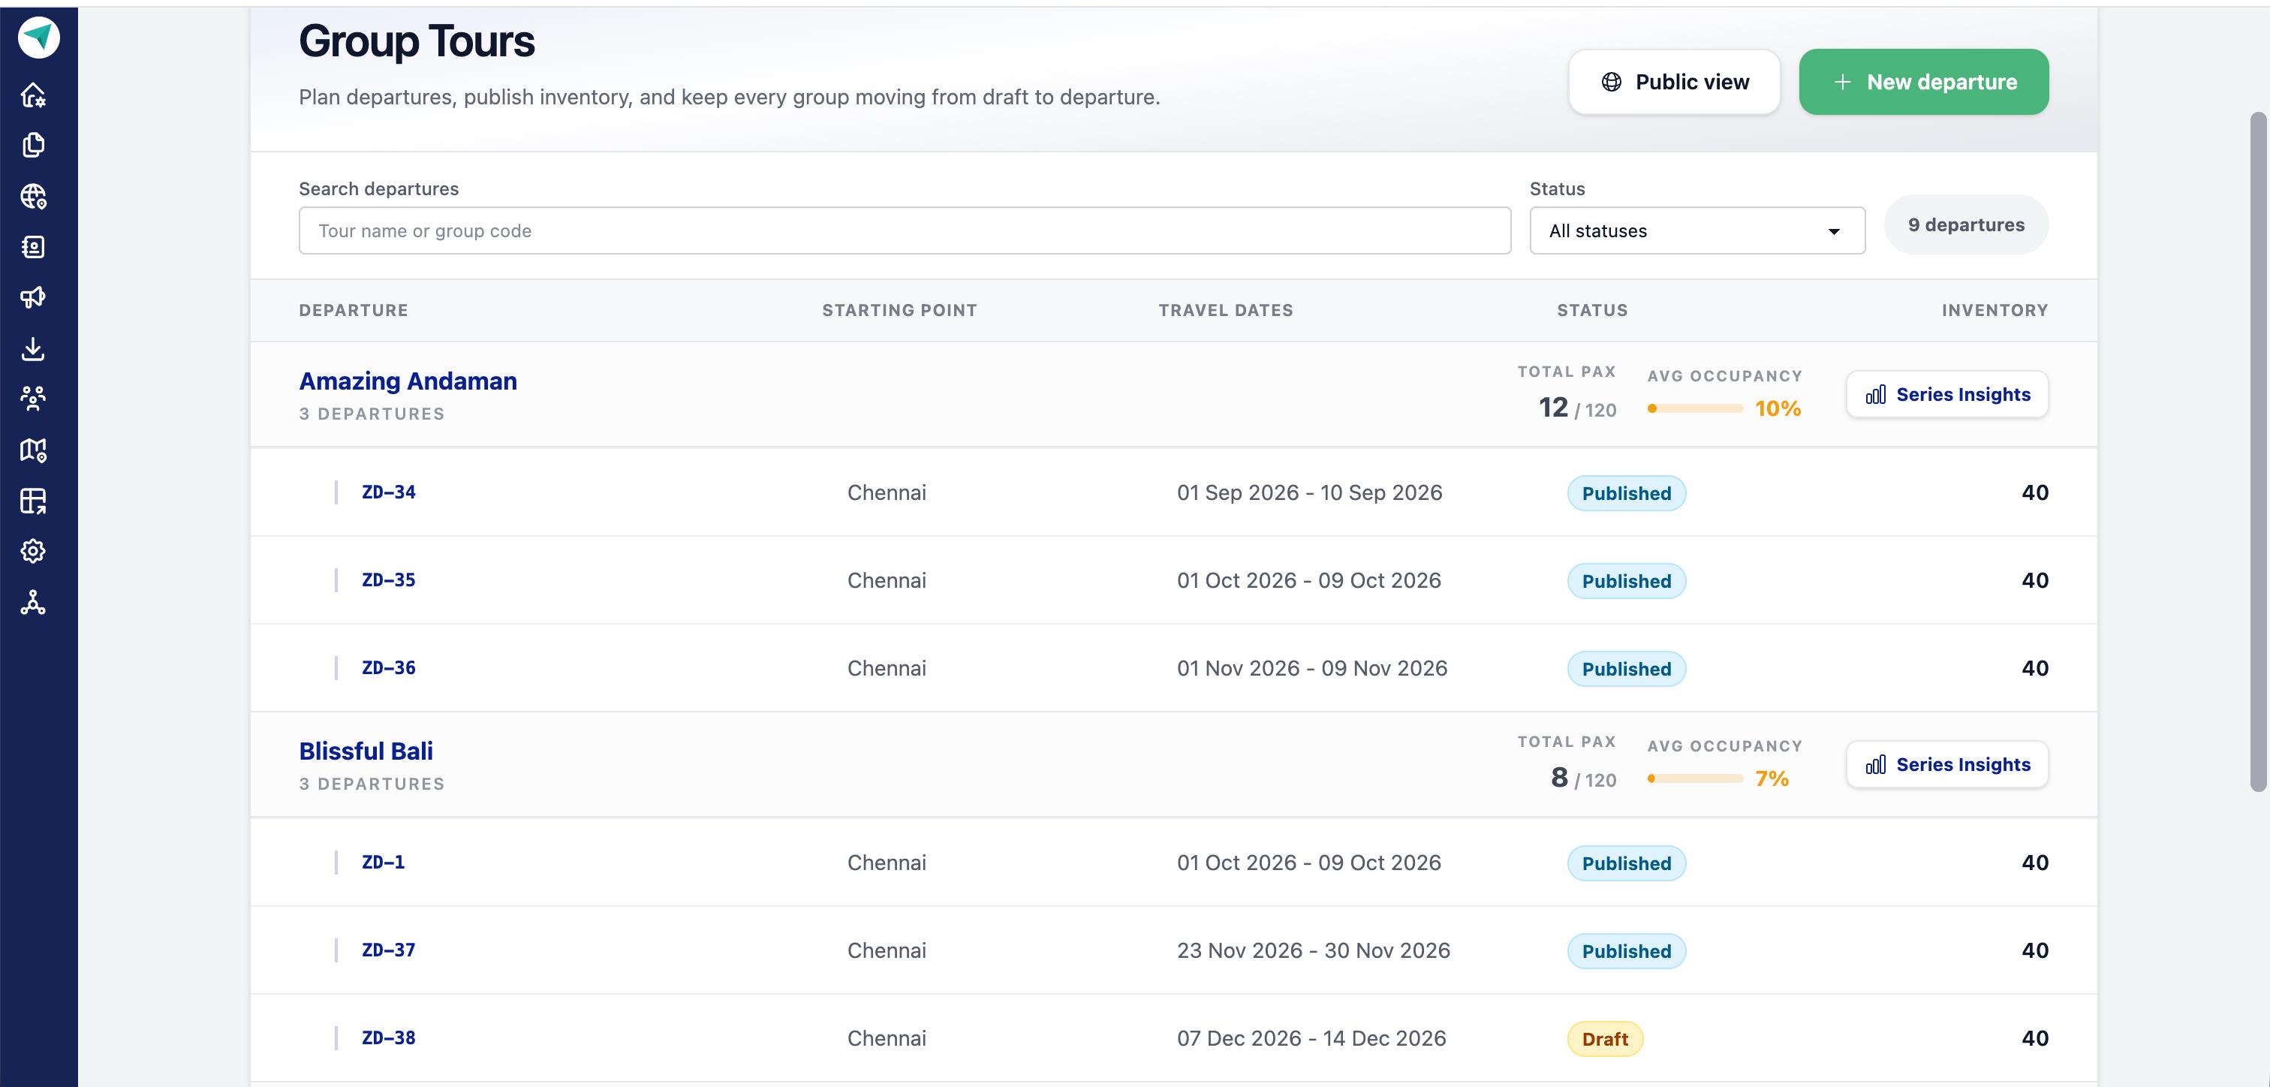Open the map with pin sidebar icon
This screenshot has width=2270, height=1087.
click(x=34, y=450)
